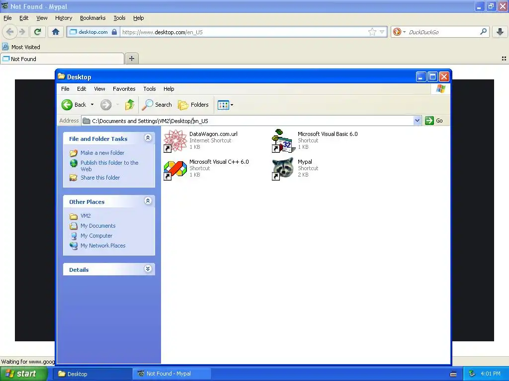Open the Mypal downloads arrow button
509x381 pixels.
pyautogui.click(x=500, y=32)
